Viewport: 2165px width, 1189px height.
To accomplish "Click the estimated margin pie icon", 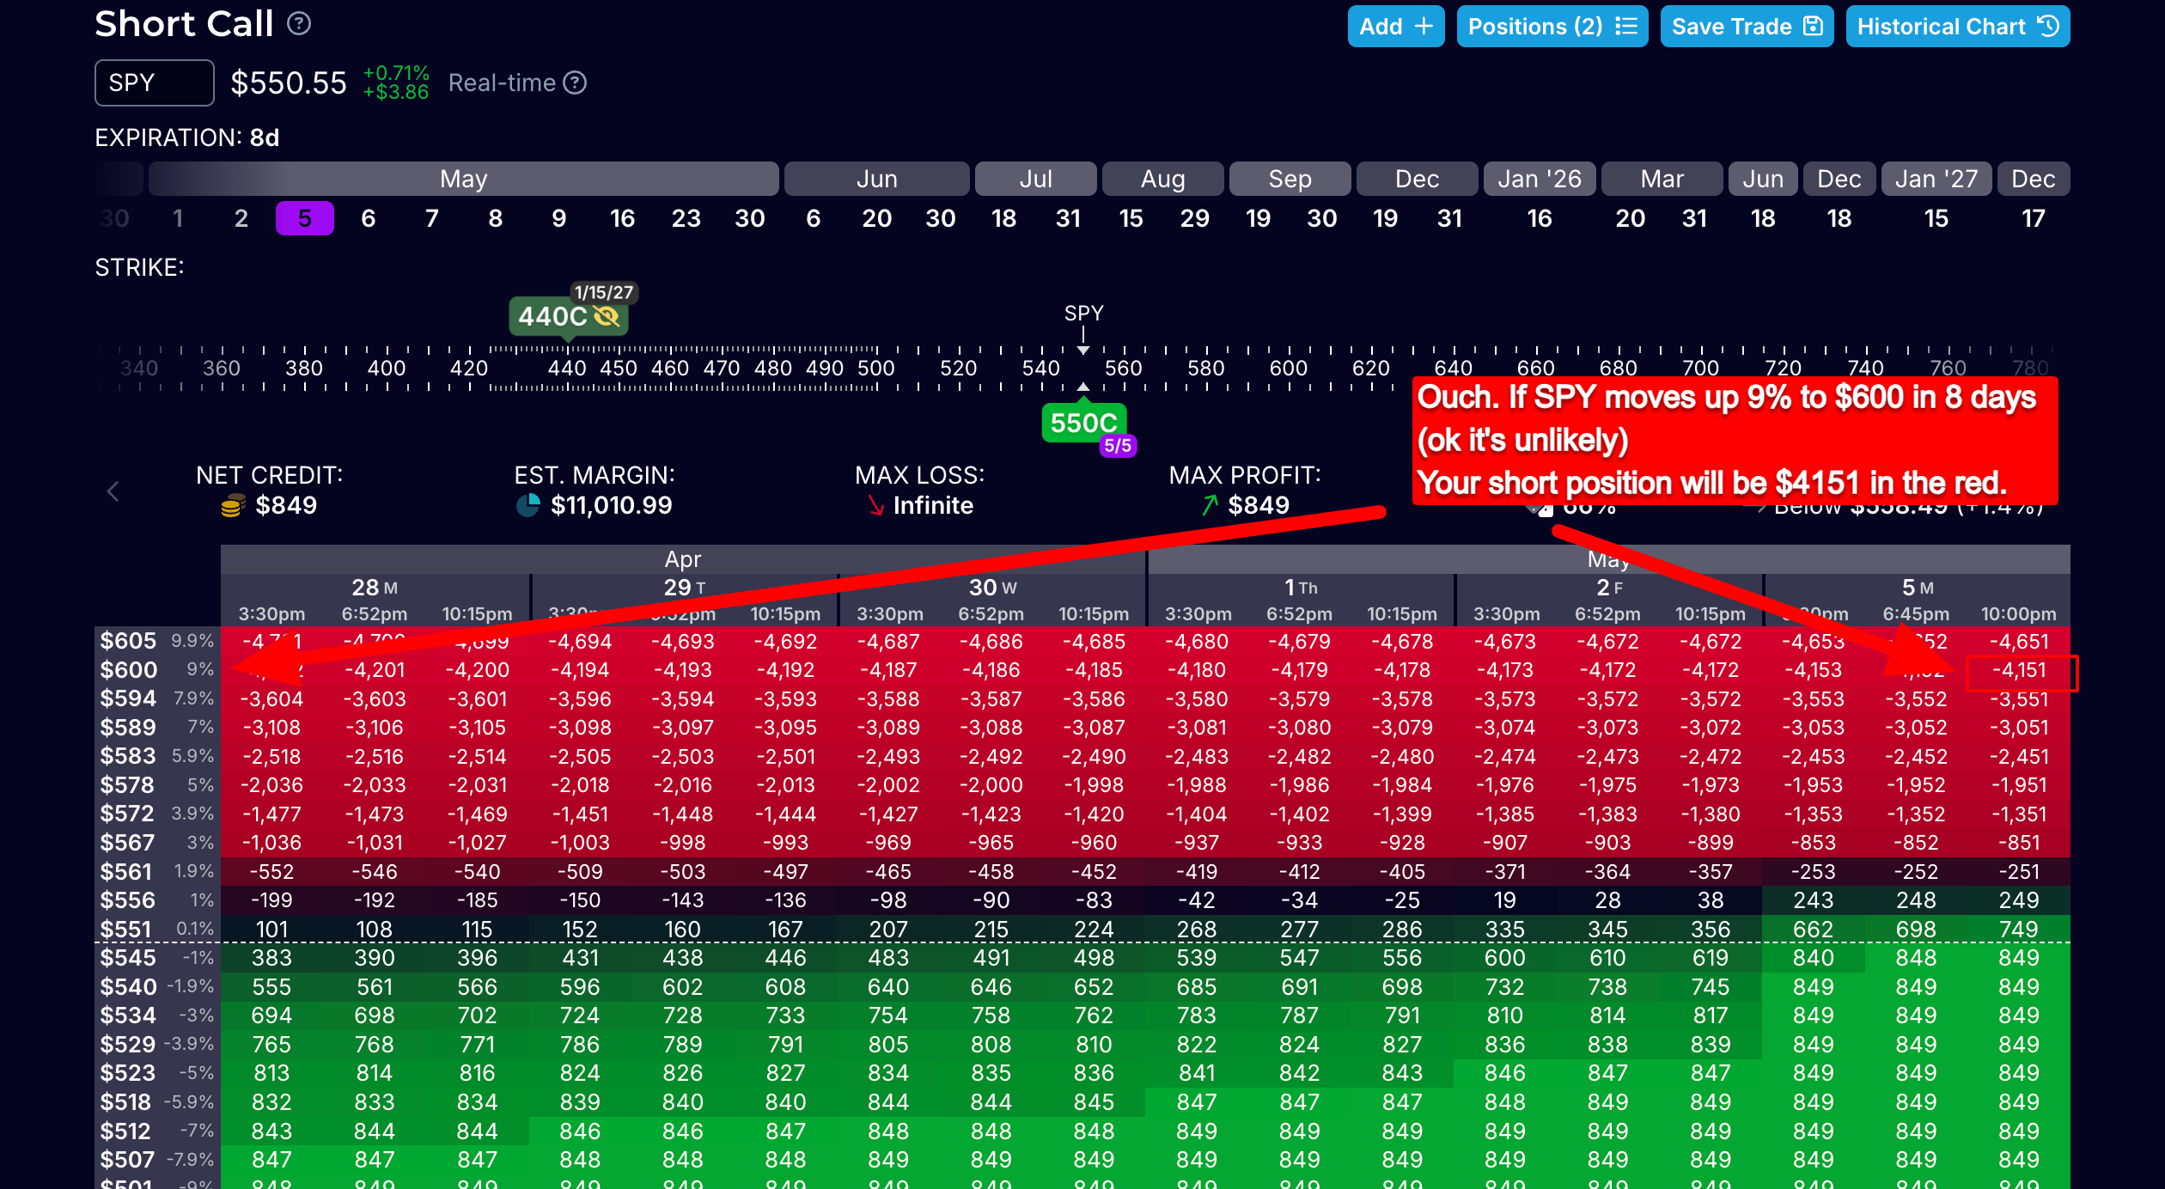I will tap(528, 505).
